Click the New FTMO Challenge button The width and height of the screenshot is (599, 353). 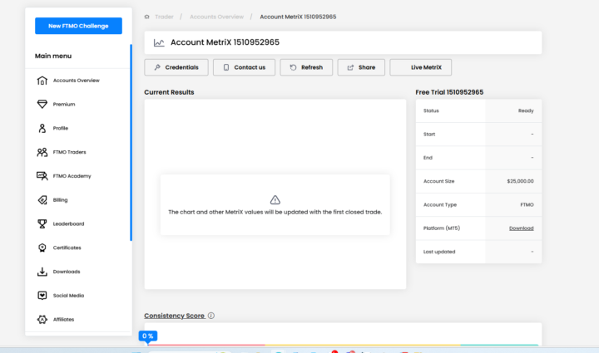pyautogui.click(x=78, y=26)
